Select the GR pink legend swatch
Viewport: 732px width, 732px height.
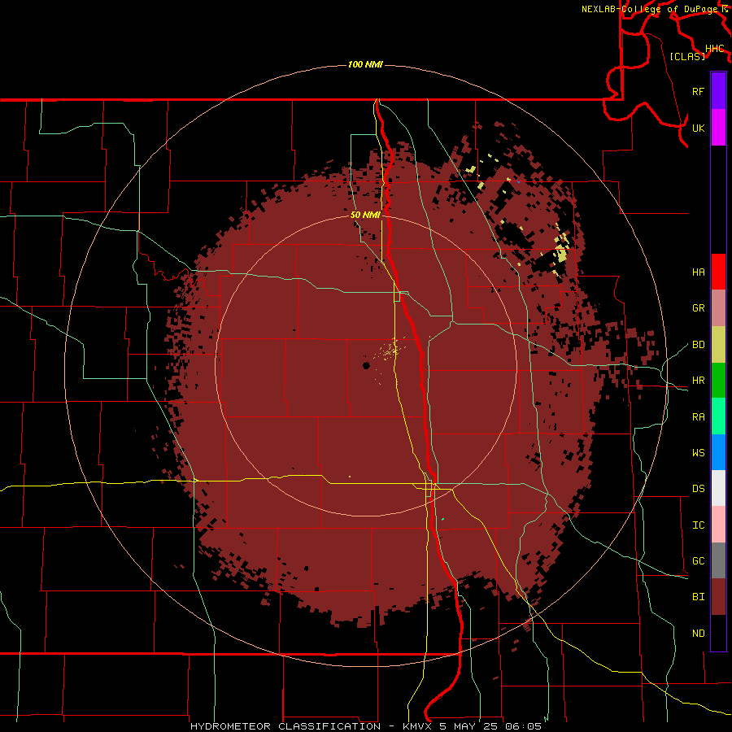click(718, 308)
